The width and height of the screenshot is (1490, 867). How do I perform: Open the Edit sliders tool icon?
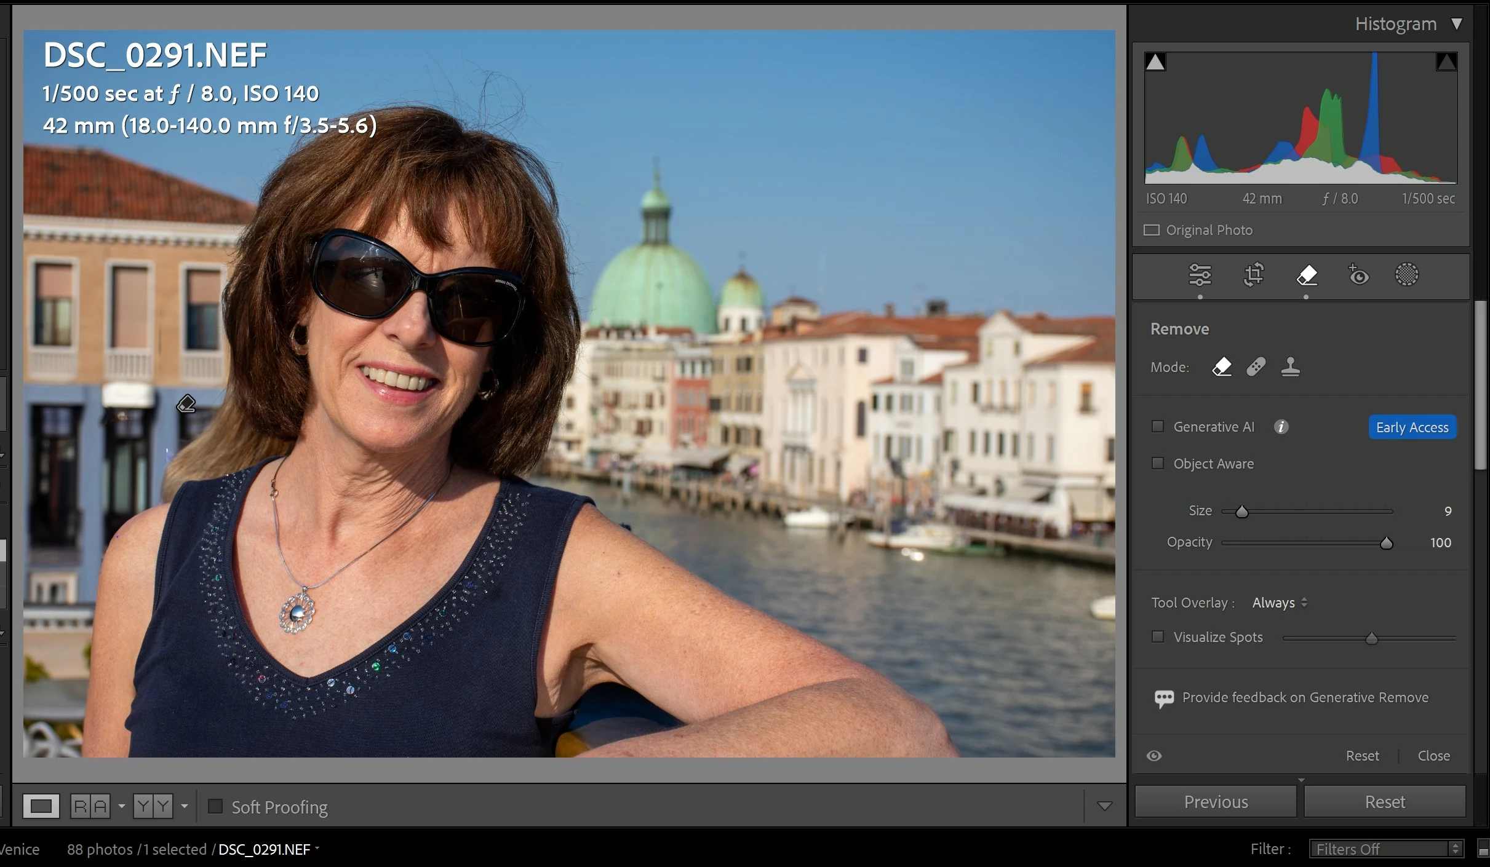coord(1200,275)
